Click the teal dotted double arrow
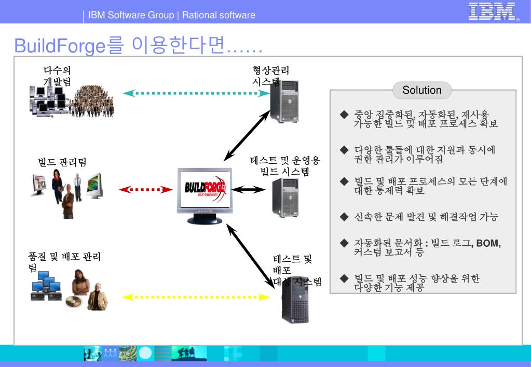The width and height of the screenshot is (531, 367). coord(196,93)
